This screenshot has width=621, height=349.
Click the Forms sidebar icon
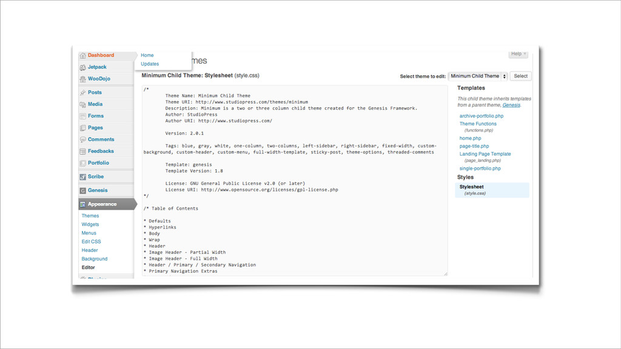(82, 116)
